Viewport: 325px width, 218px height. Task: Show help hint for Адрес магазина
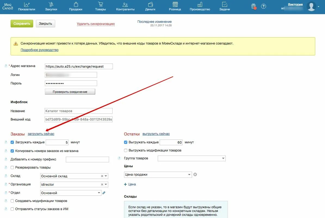6,66
